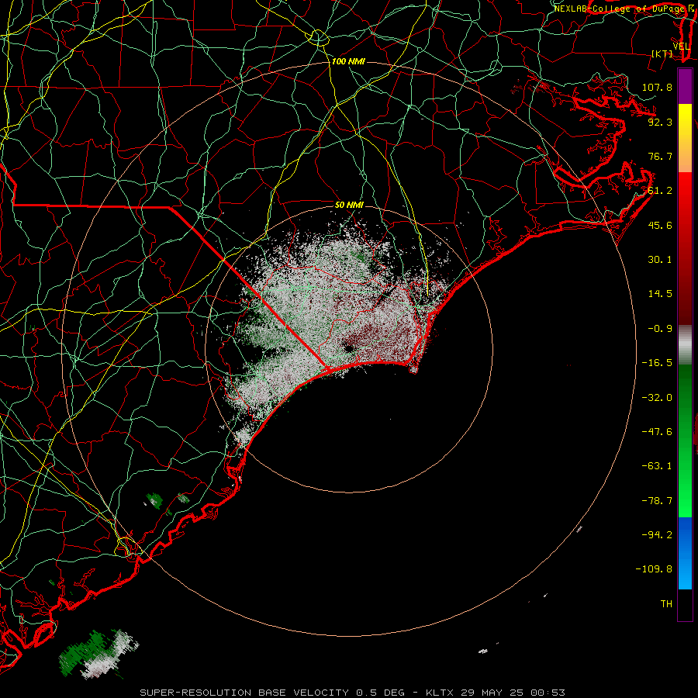Screen dimensions: 698x698
Task: Click the 92.3 scale value
Action: click(x=660, y=122)
